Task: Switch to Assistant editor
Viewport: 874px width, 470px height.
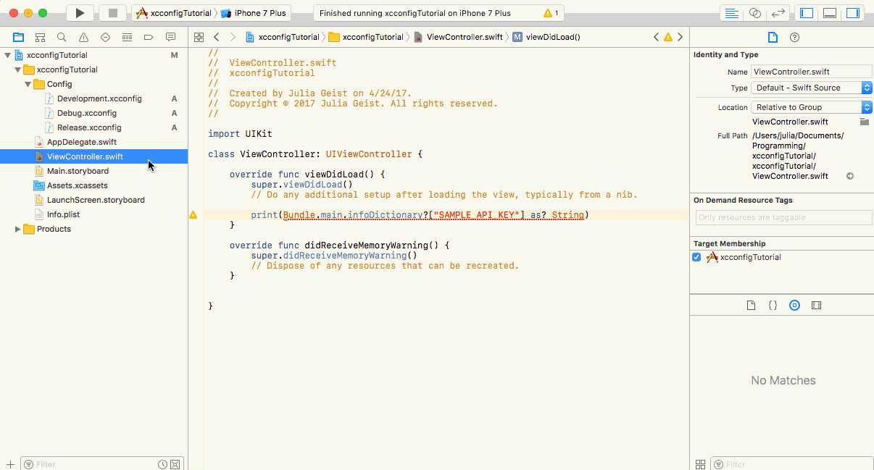Action: pyautogui.click(x=755, y=13)
